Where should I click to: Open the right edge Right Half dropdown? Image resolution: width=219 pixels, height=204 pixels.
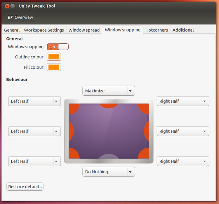[183, 131]
